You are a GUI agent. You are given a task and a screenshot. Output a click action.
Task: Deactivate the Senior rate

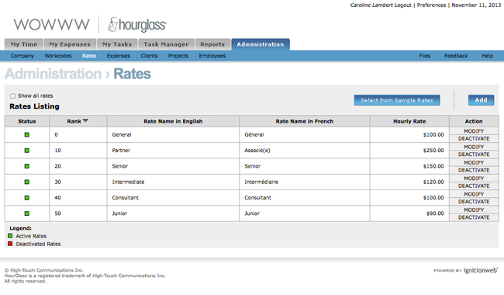[474, 170]
